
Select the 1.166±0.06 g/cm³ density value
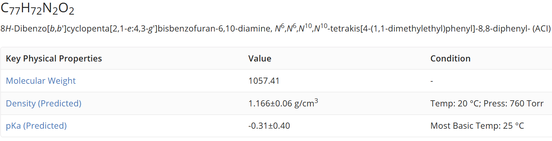(283, 103)
